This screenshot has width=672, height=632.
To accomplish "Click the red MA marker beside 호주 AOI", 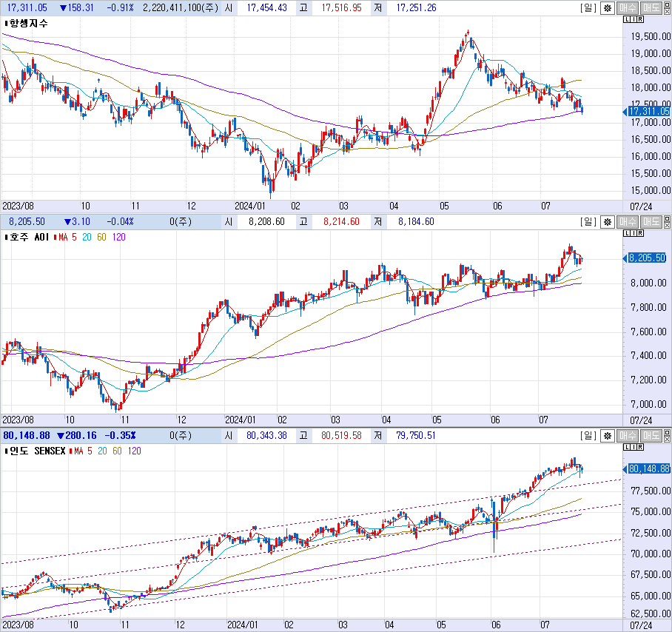I will click(x=55, y=237).
